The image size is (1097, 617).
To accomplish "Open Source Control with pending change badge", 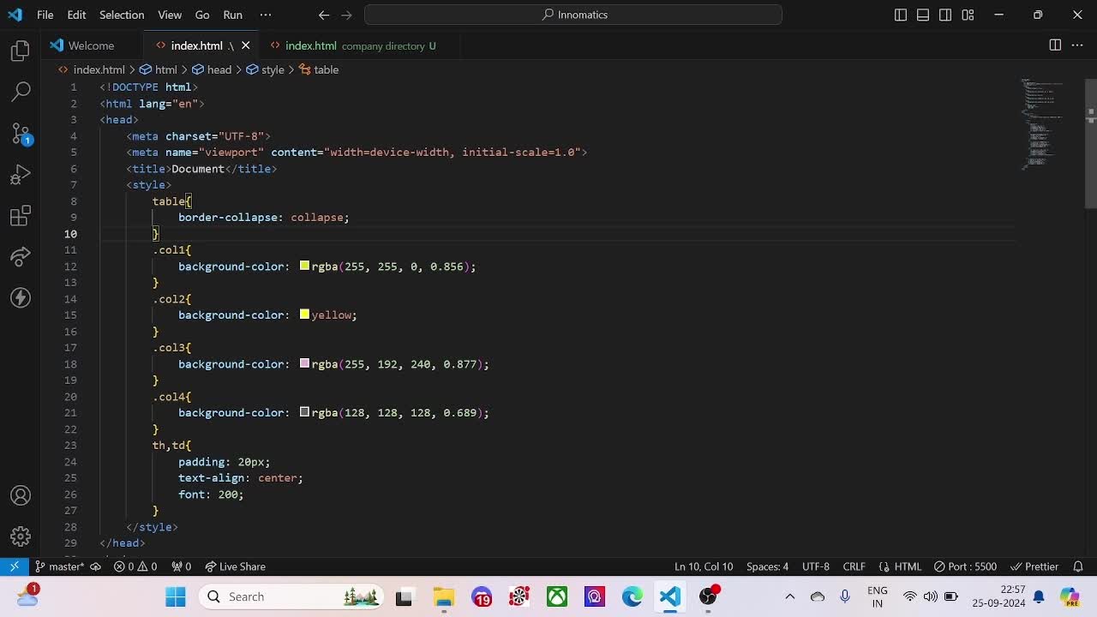I will pyautogui.click(x=21, y=134).
